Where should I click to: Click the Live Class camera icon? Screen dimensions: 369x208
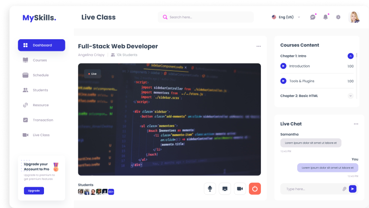[25, 135]
